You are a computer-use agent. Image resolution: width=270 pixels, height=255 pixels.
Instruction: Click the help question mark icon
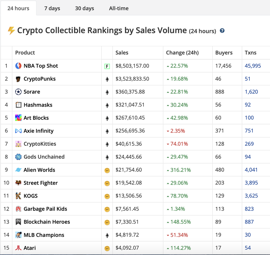coord(222,31)
